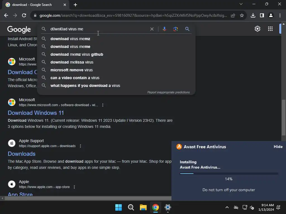Choose suggestion 'download melissa virus'

(x=116, y=62)
